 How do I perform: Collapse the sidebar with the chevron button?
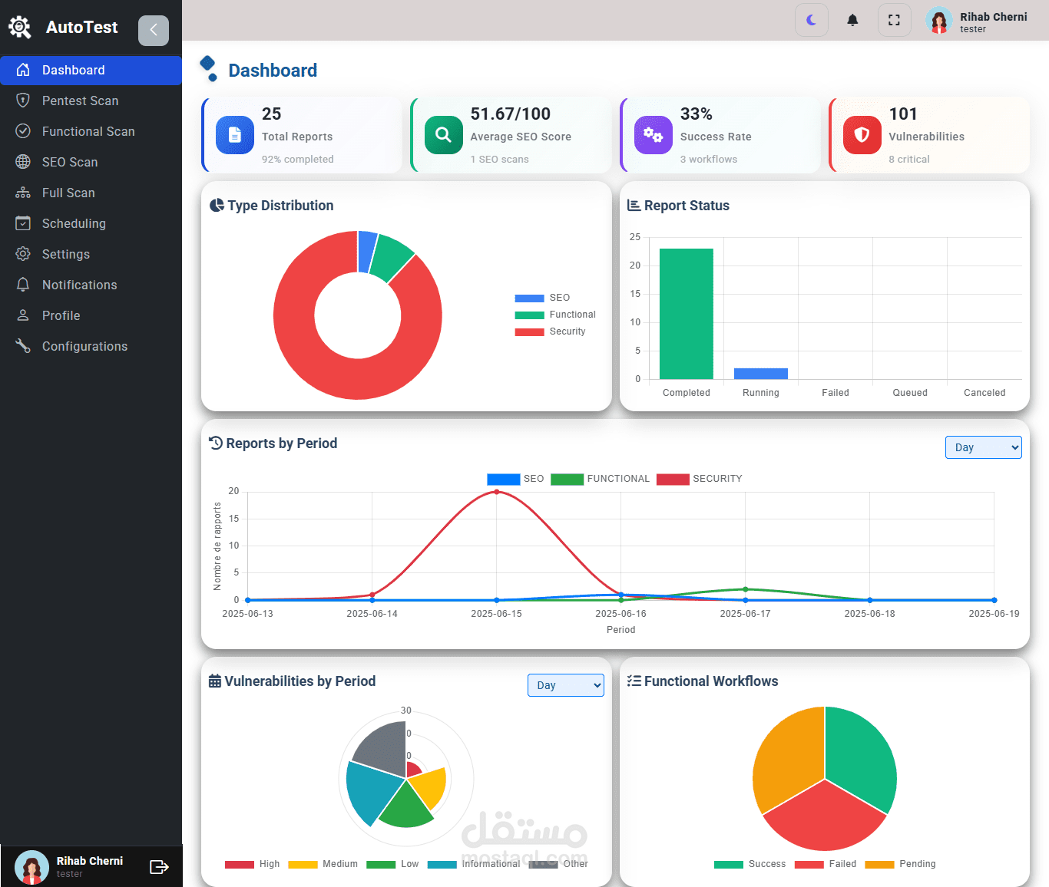[154, 30]
